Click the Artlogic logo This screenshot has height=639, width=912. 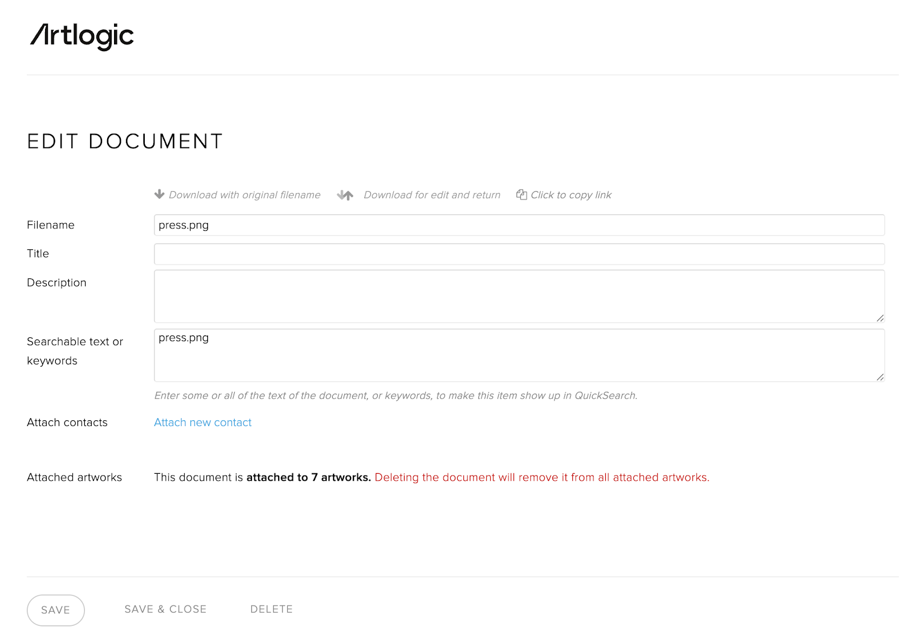(x=82, y=36)
